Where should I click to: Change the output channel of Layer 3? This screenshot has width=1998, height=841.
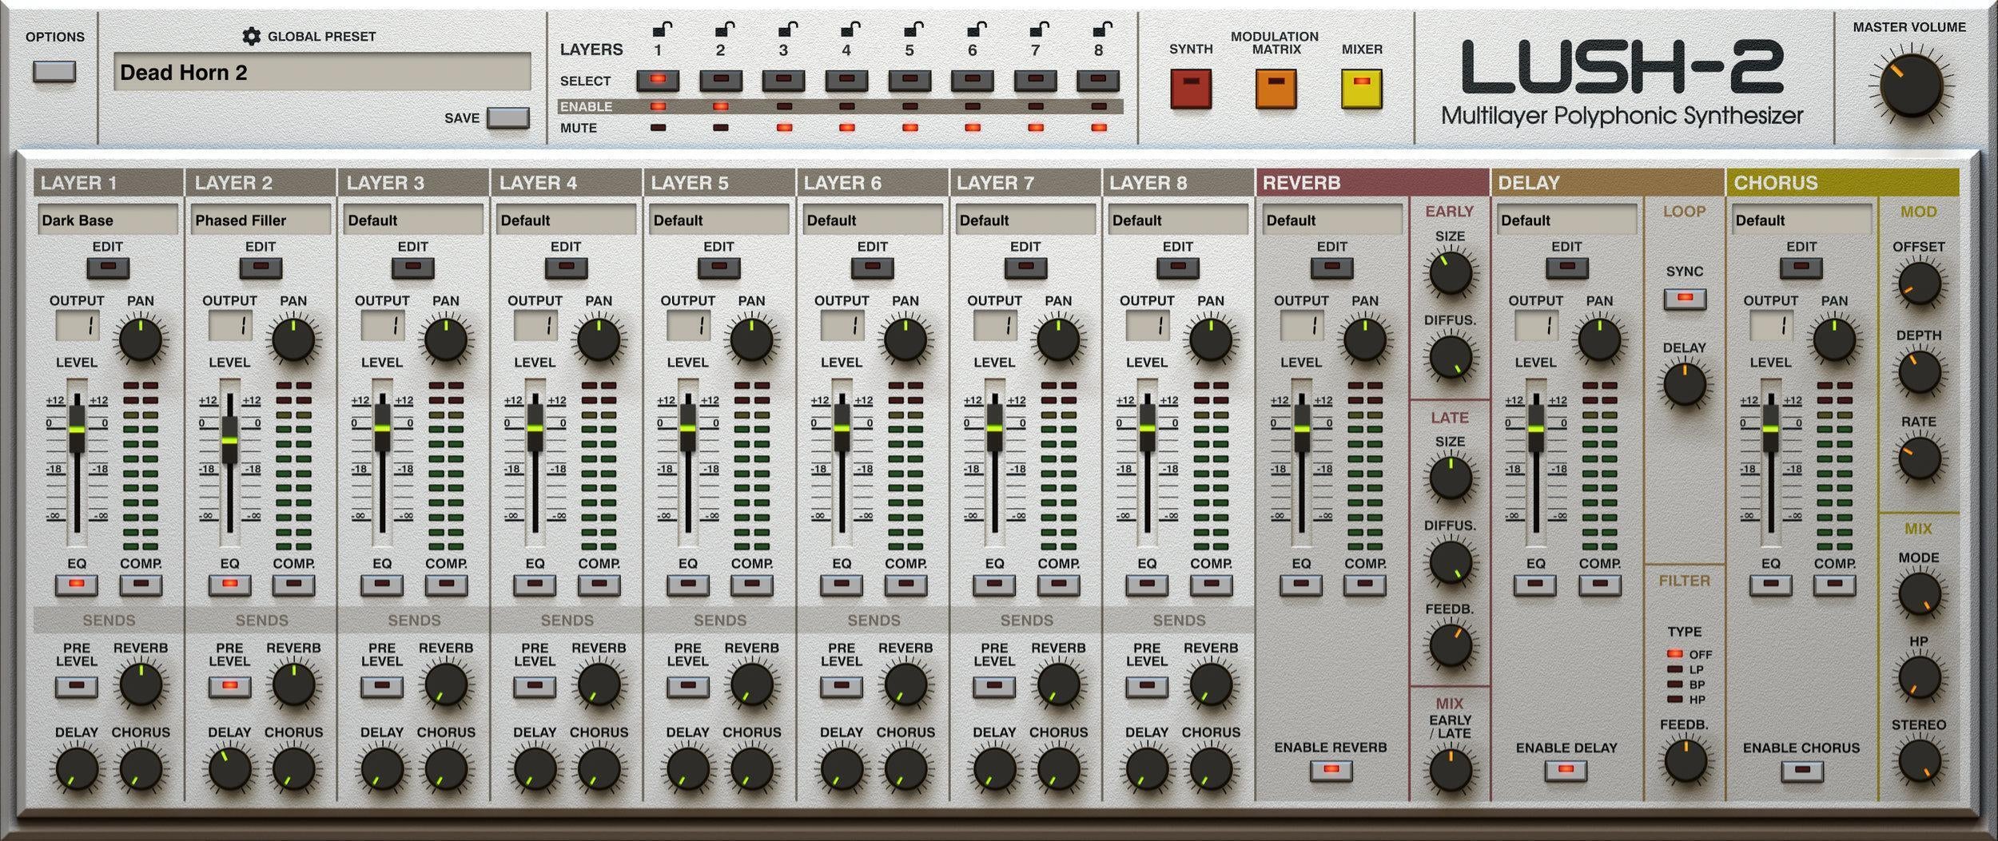[381, 324]
